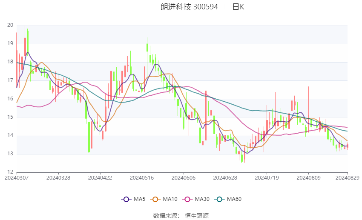362x220 pixels.
Task: Click y-axis value label 16
Action: point(10,98)
